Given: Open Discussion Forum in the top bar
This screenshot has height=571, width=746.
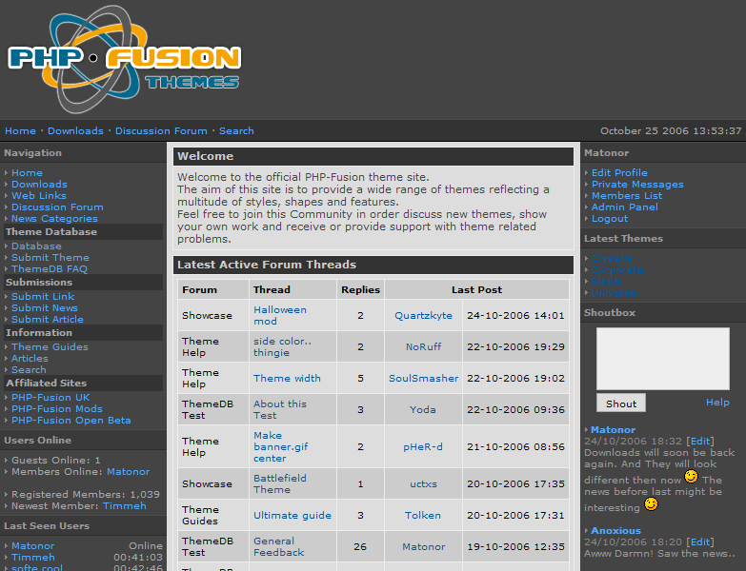Looking at the screenshot, I should pos(161,130).
